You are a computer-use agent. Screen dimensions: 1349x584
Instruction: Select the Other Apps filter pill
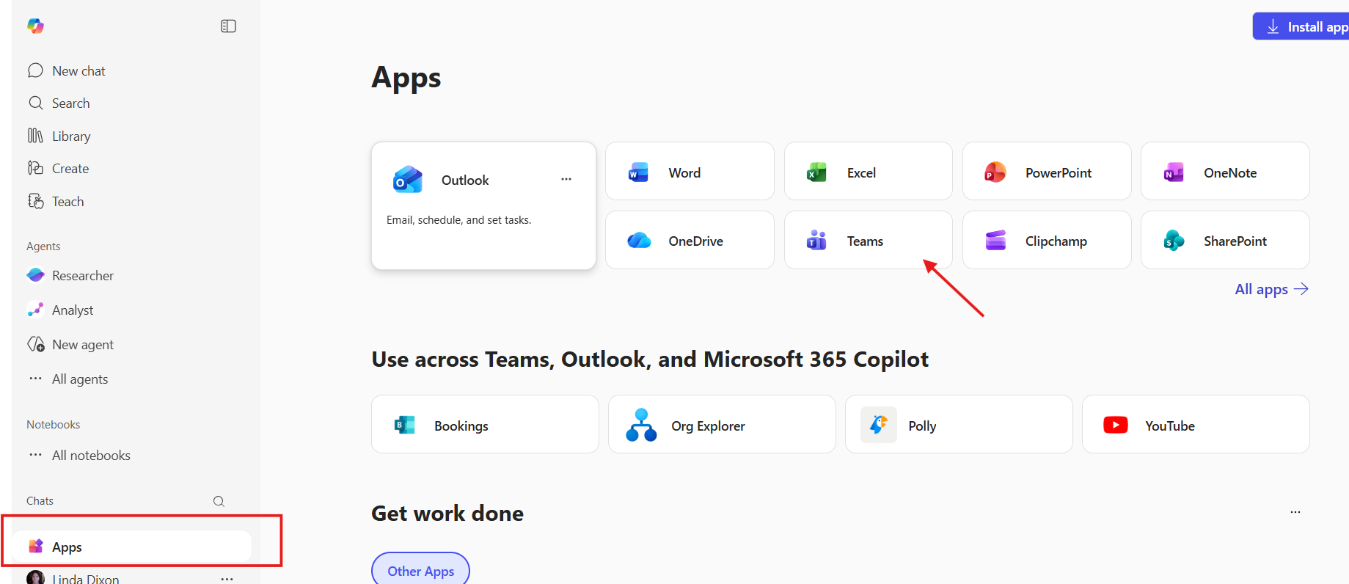pos(420,571)
